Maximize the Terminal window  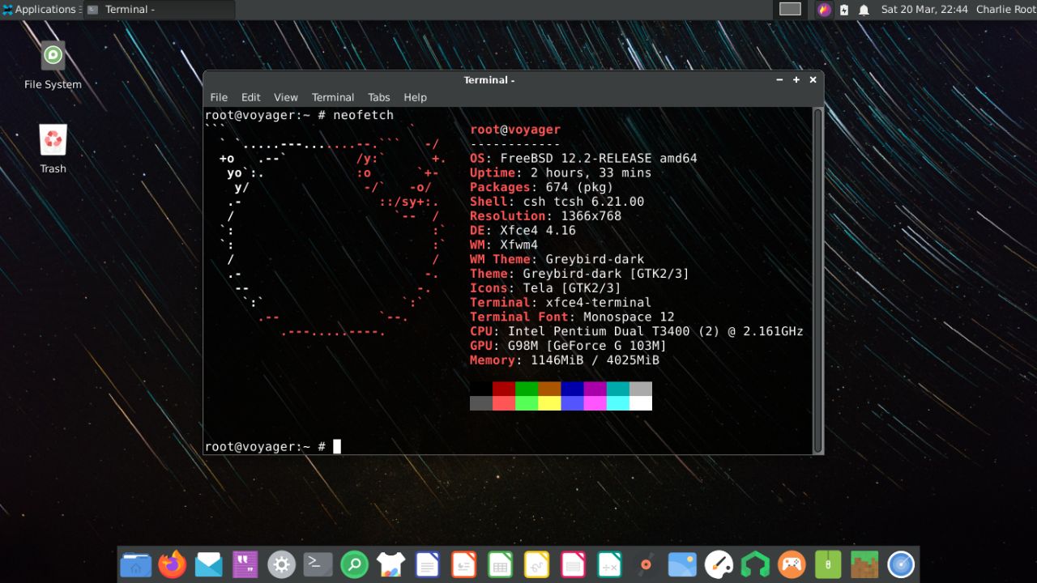click(796, 79)
